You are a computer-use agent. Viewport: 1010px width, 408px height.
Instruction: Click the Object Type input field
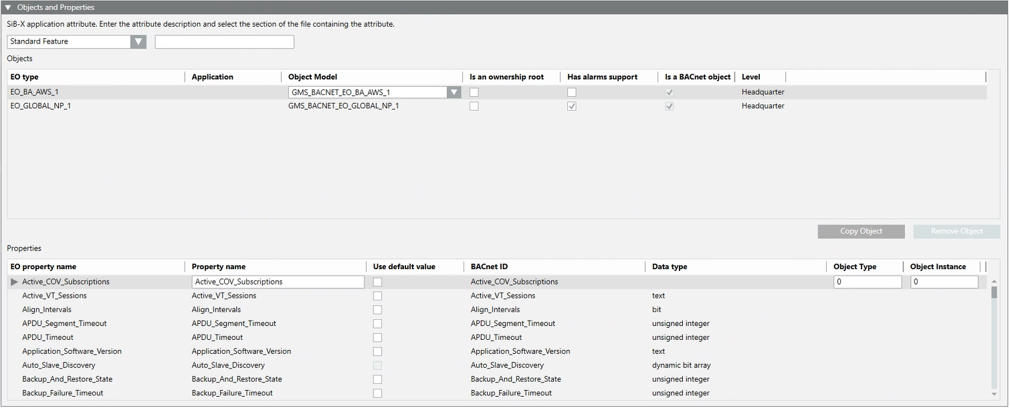[867, 282]
